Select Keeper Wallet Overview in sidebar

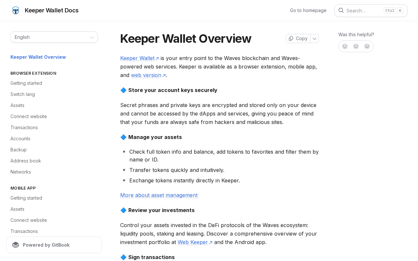point(38,57)
